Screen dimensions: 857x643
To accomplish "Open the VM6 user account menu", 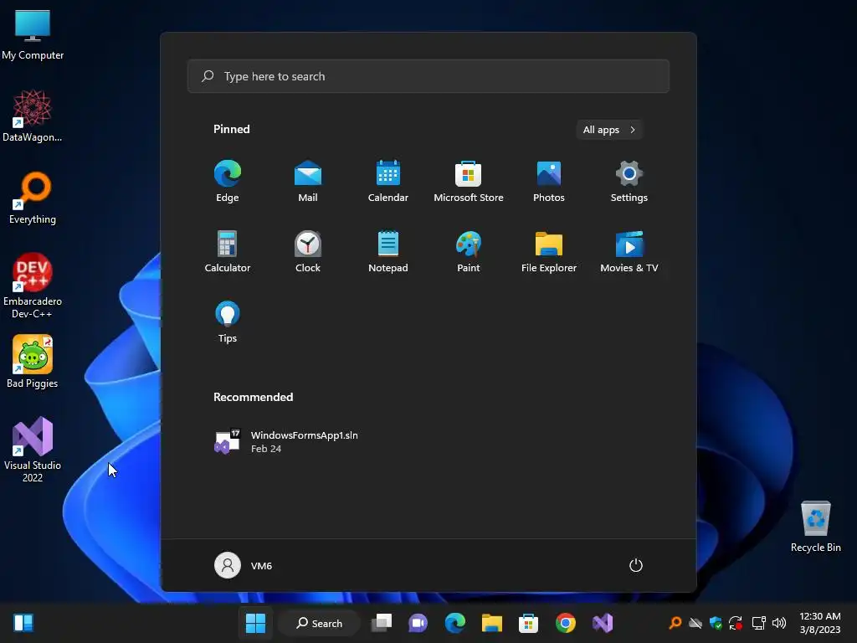I will [x=244, y=565].
